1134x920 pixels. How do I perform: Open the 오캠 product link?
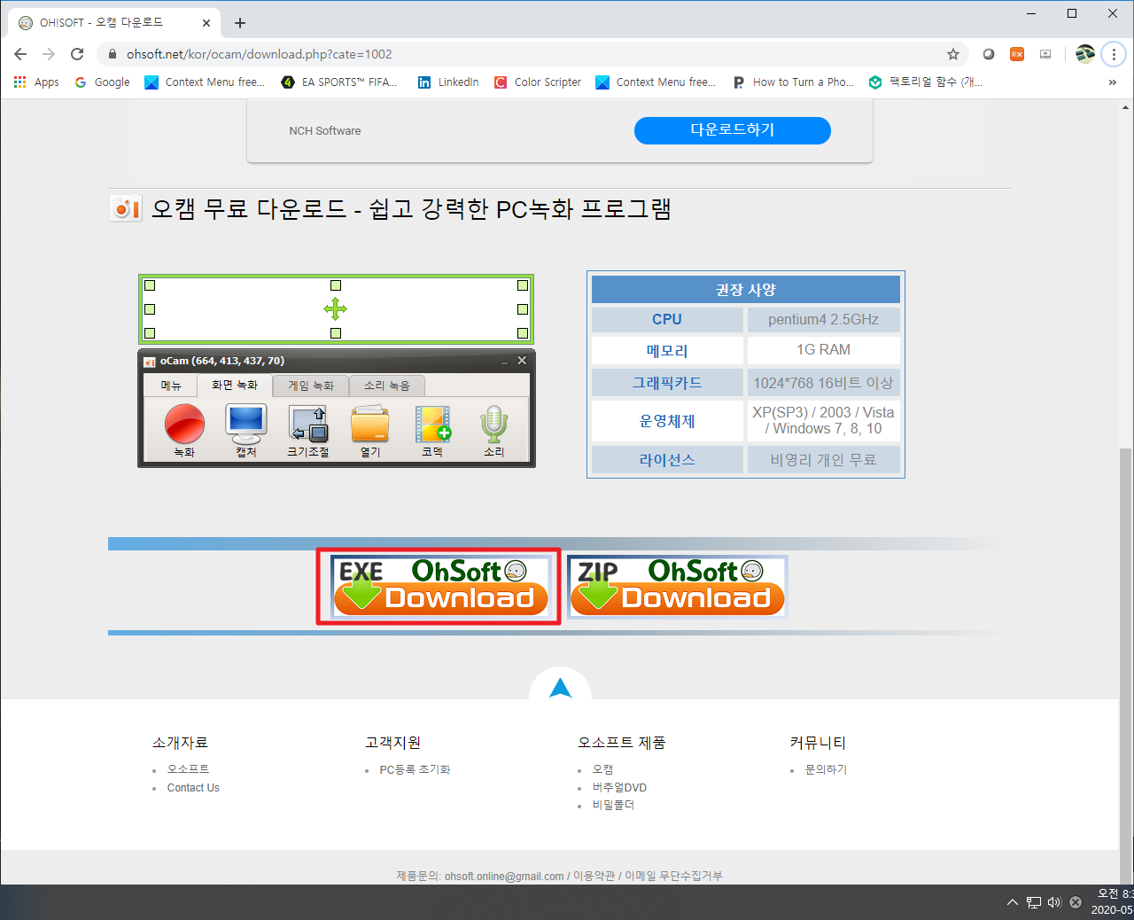[602, 769]
